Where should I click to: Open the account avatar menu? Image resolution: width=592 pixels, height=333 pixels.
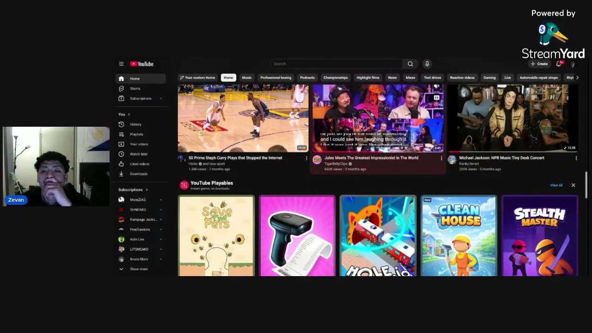pyautogui.click(x=572, y=64)
